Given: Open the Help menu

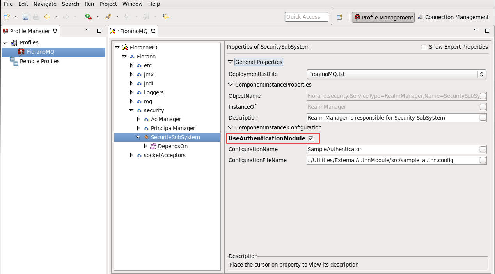Looking at the screenshot, I should [x=154, y=4].
